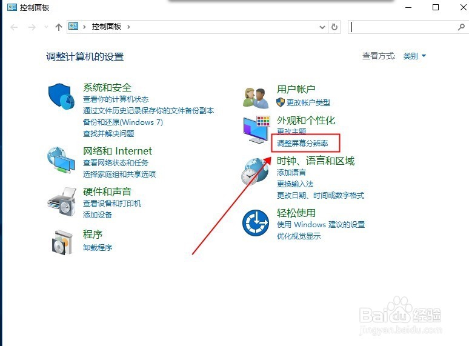Open the 硬件和声音 category
This screenshot has height=346, width=469.
(107, 191)
